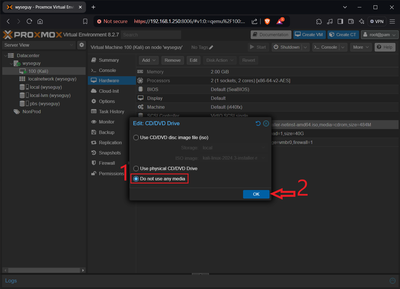Viewport: 400px width, 289px height.
Task: Select 'Use CD/DVD disc image file (iso)' option
Action: tap(136, 137)
